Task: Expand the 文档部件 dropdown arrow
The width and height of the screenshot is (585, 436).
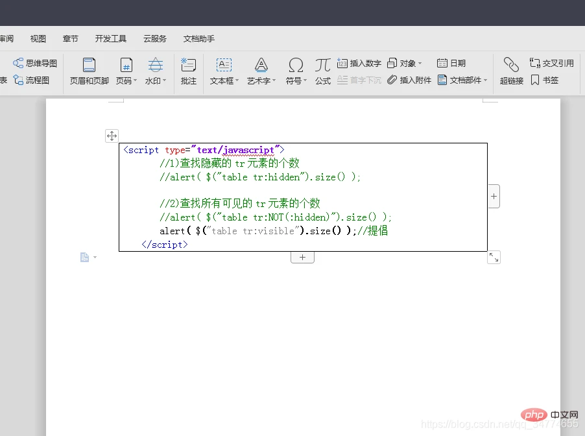Action: [485, 80]
